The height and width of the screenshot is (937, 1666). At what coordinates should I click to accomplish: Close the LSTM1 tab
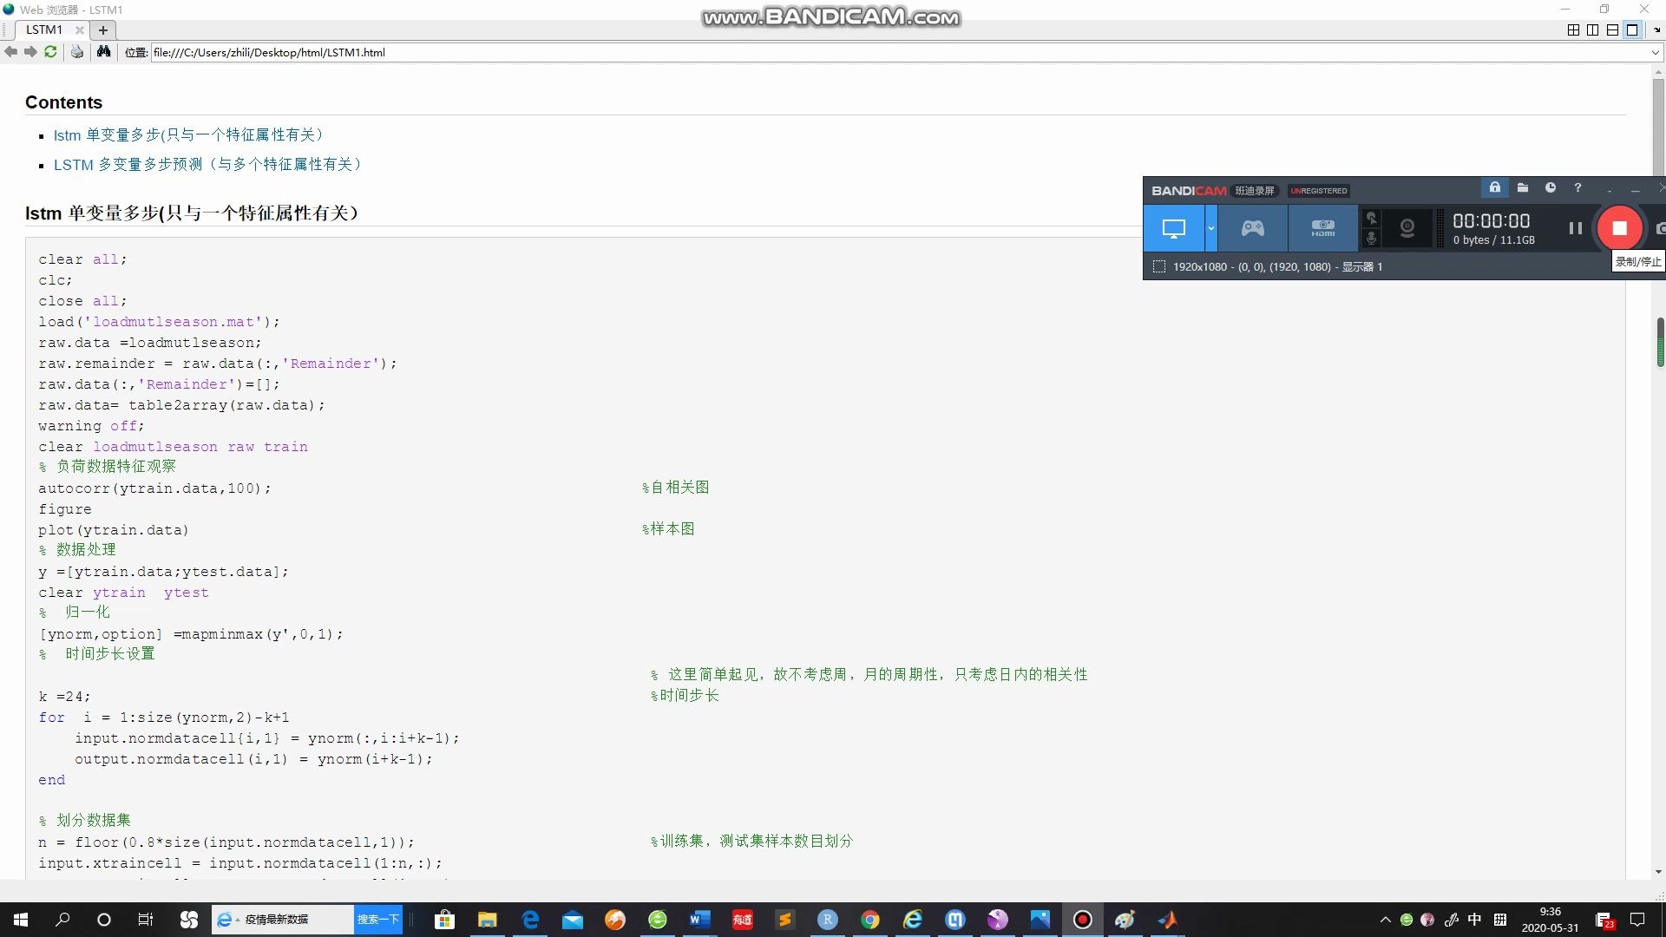[79, 29]
